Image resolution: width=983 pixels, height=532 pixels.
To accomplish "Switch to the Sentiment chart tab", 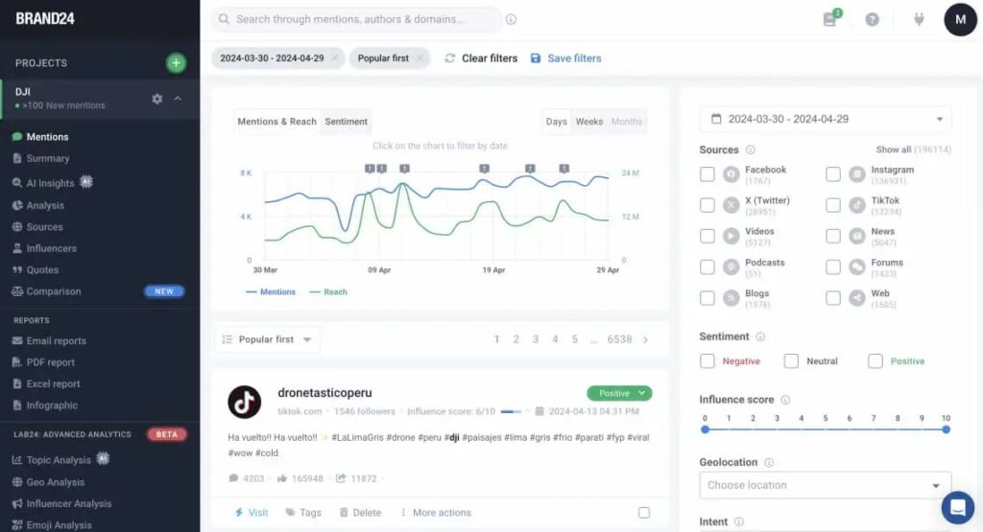I will click(346, 122).
